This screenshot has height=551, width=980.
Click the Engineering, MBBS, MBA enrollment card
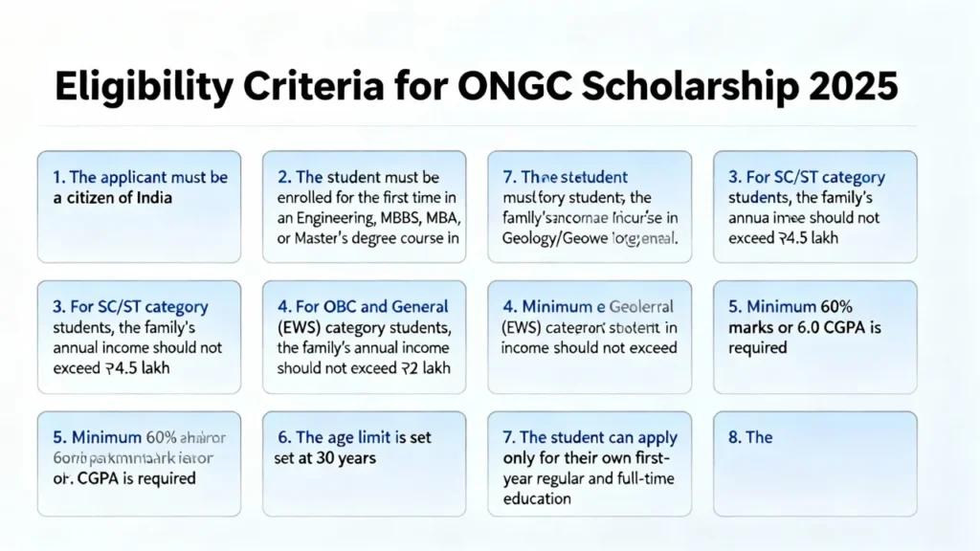[363, 206]
